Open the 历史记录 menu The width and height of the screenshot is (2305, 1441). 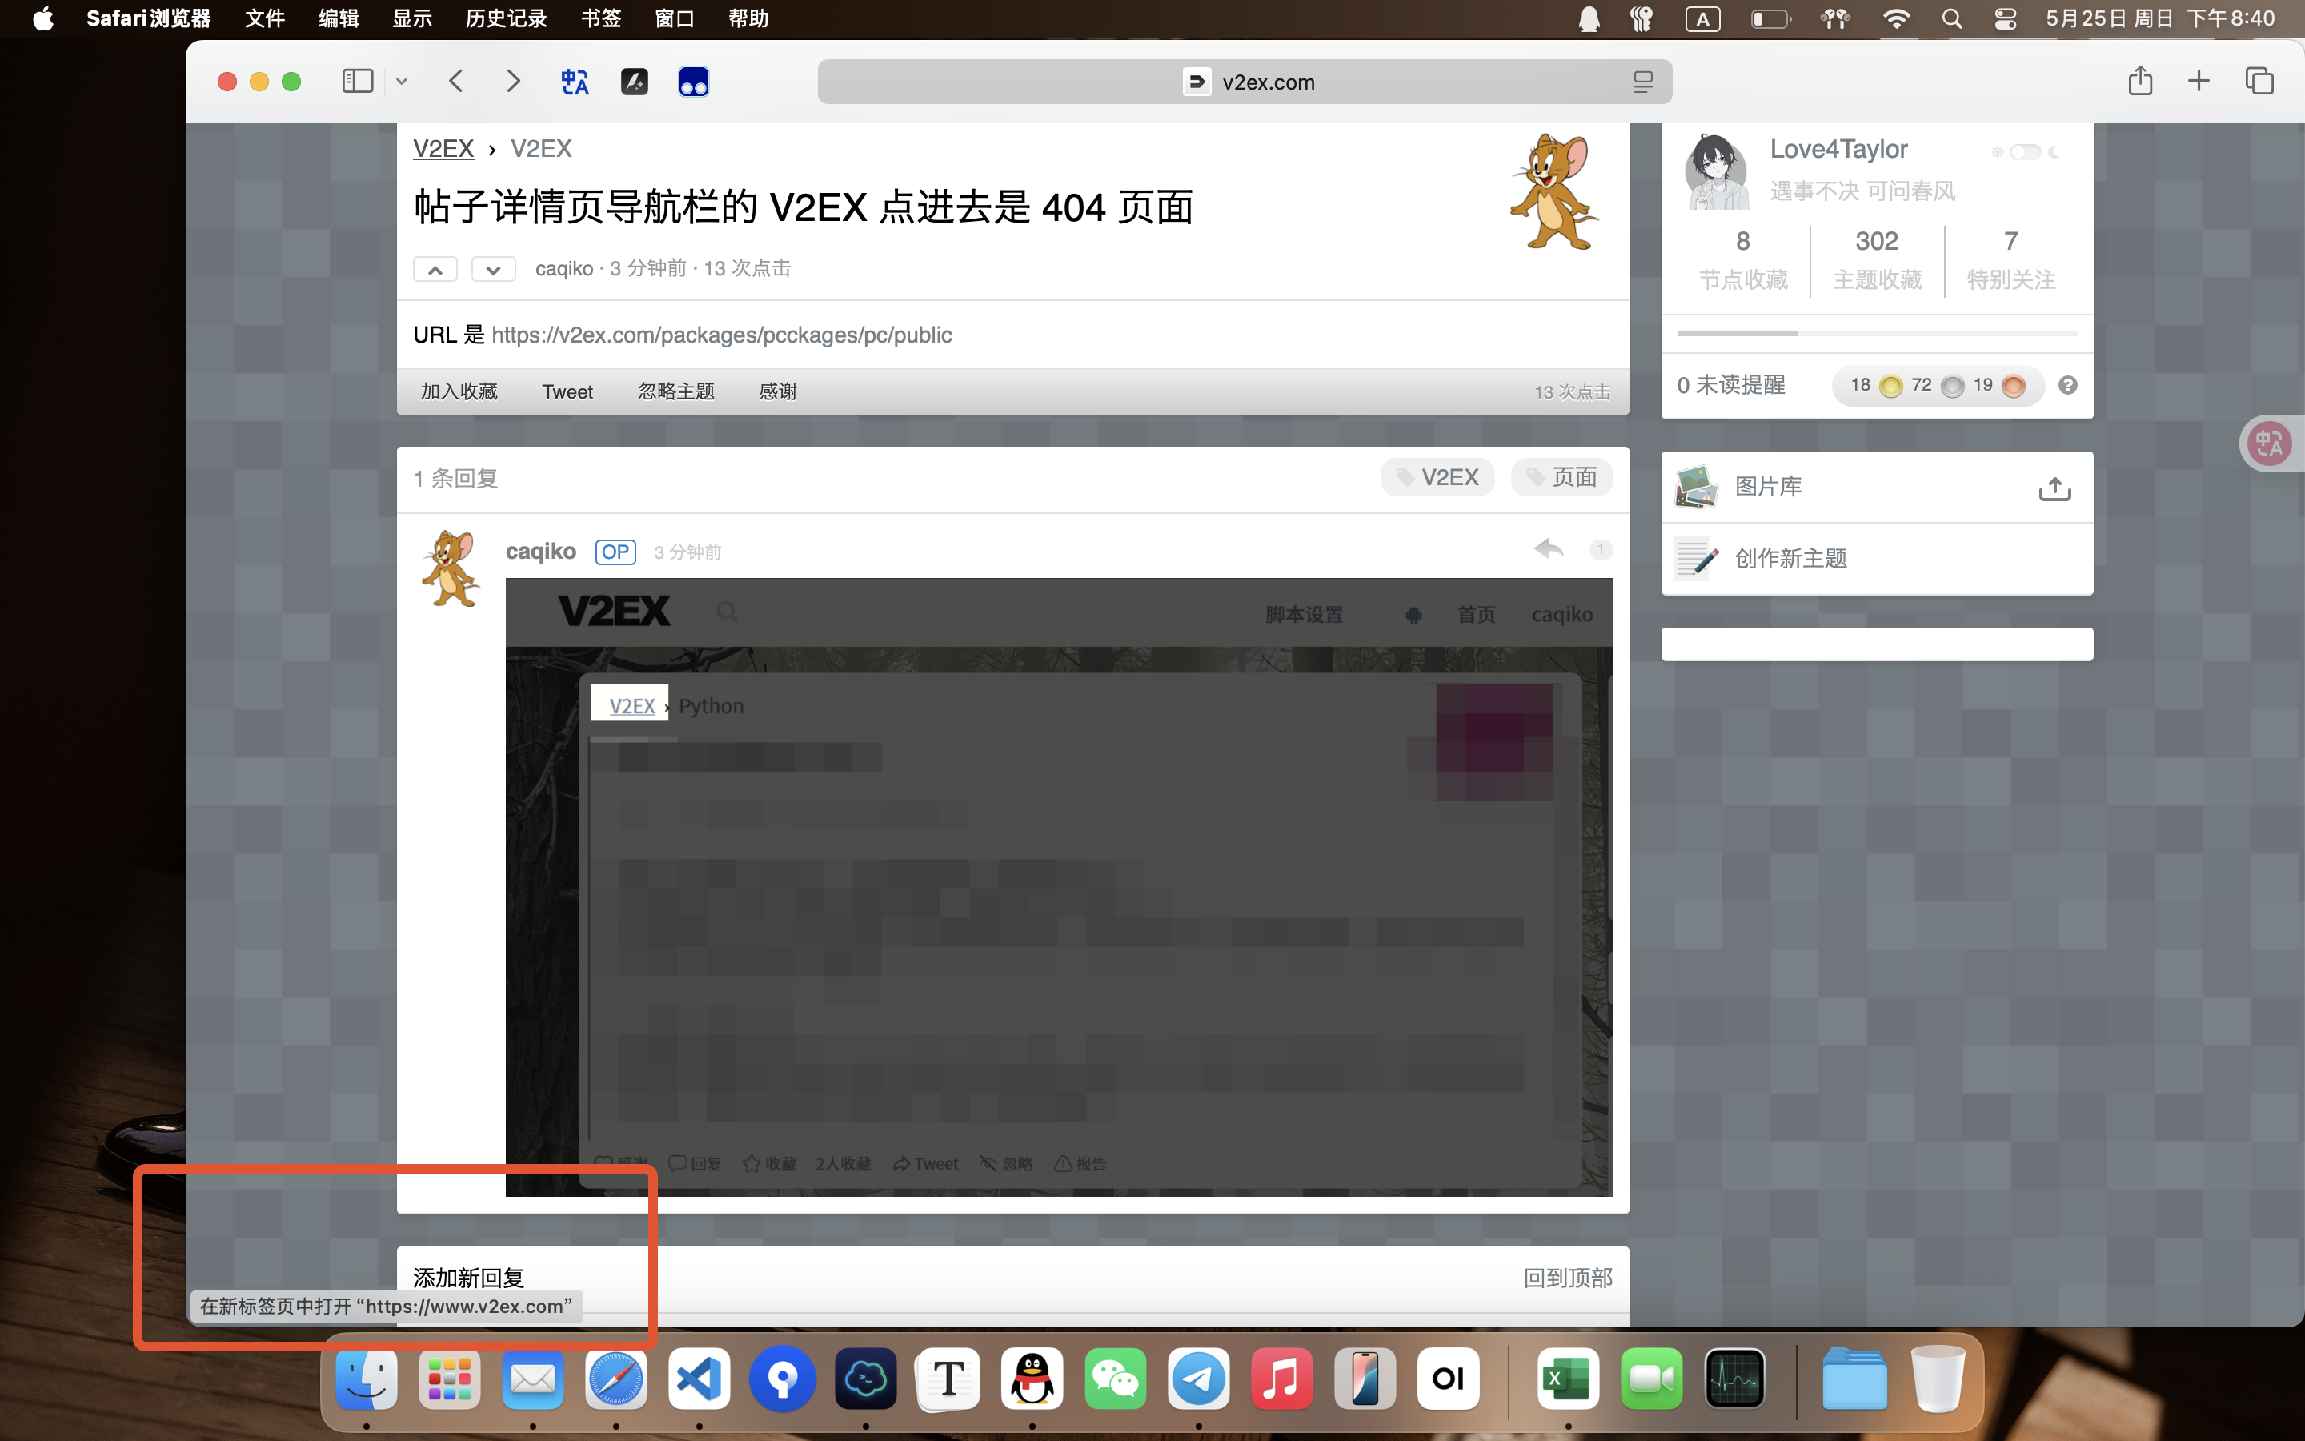pyautogui.click(x=506, y=18)
